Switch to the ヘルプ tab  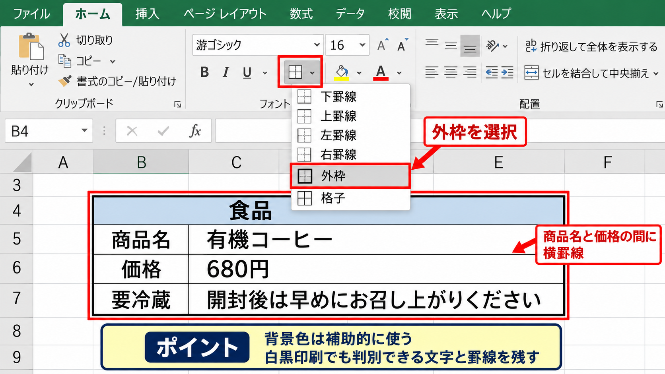(x=496, y=14)
